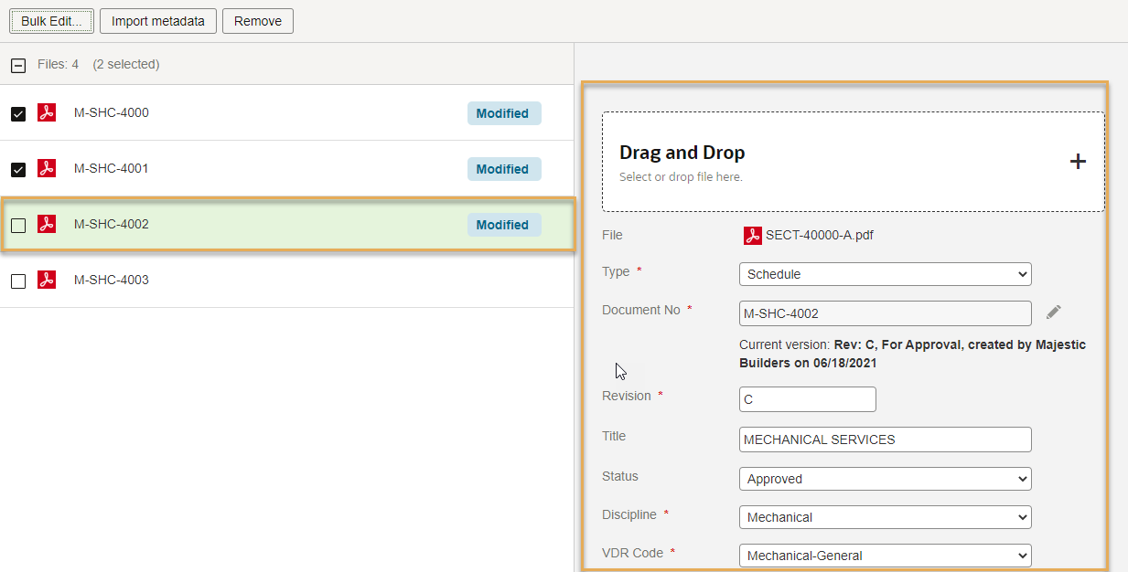Click the Import metadata button

pyautogui.click(x=158, y=21)
